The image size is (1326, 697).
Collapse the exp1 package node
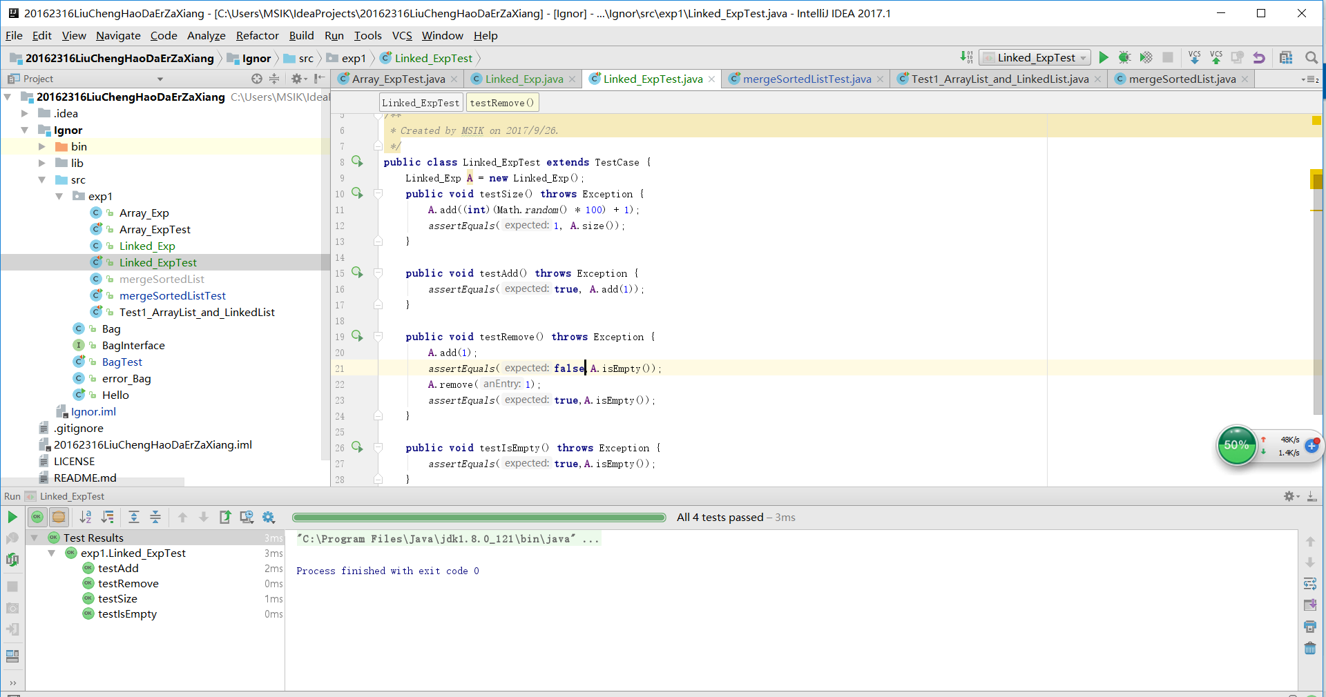[x=59, y=196]
